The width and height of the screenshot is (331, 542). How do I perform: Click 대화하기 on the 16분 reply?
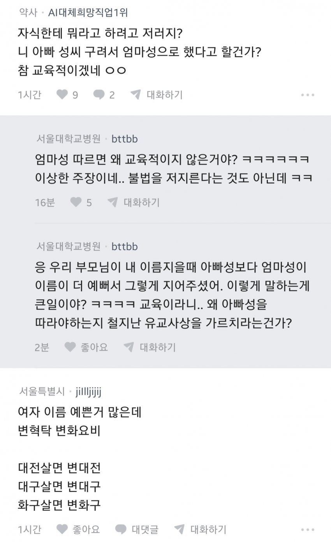coord(141,202)
